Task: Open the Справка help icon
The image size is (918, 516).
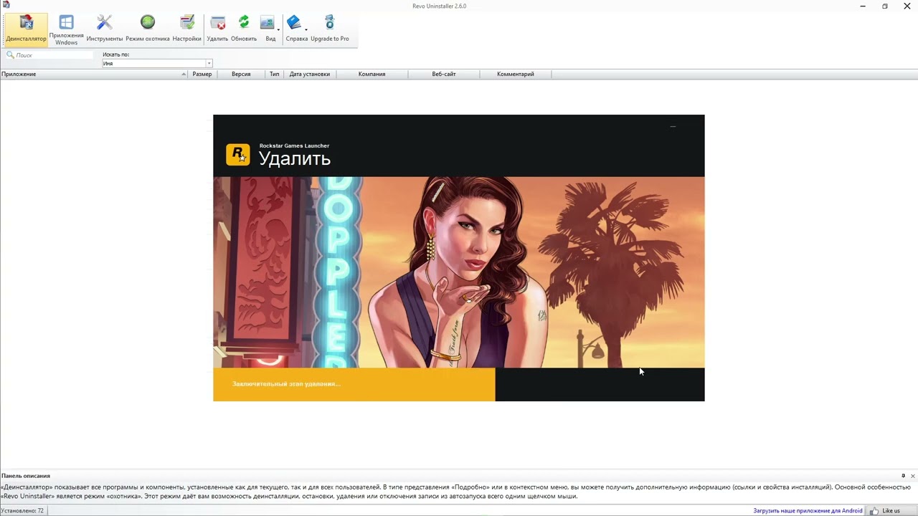Action: 294,29
